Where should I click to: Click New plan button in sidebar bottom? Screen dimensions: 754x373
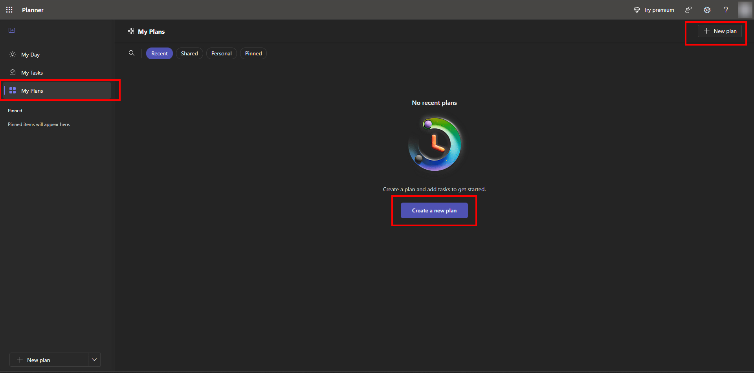49,360
